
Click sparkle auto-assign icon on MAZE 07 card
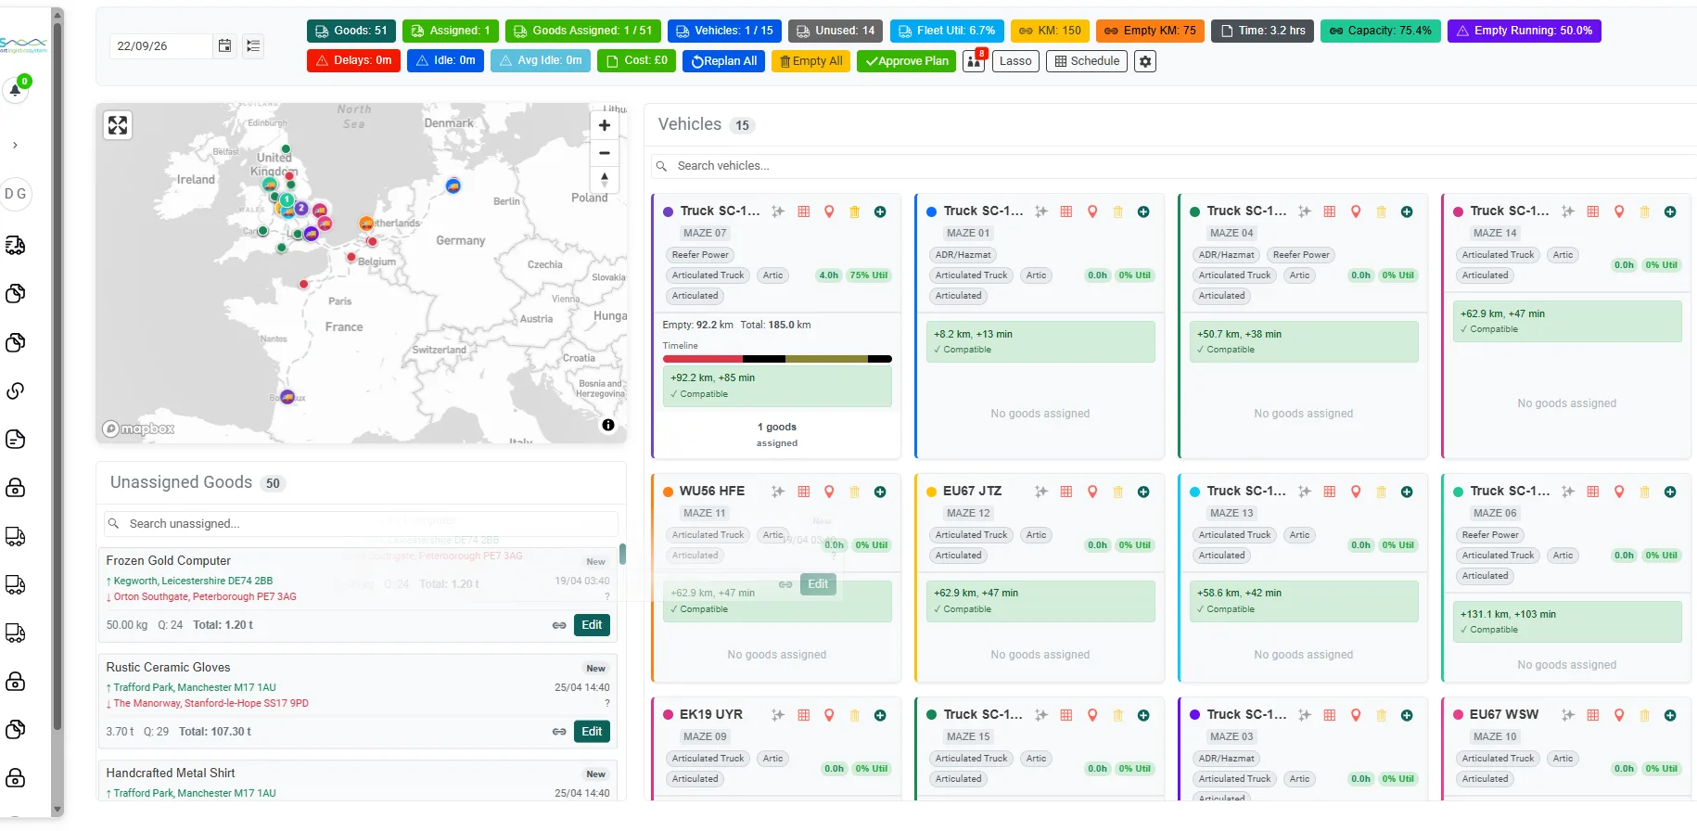(778, 211)
